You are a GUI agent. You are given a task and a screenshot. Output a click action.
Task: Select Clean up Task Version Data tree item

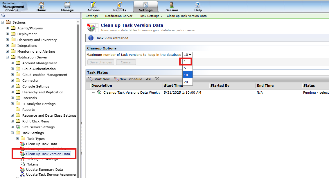48,154
